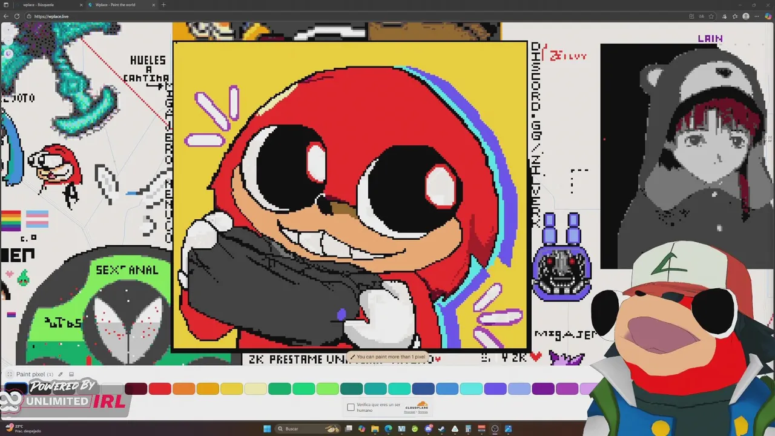Pick the medium green color swatch
The image size is (775, 436).
(x=303, y=389)
